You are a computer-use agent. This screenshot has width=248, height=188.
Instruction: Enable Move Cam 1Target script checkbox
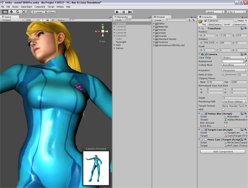pyautogui.click(x=206, y=139)
